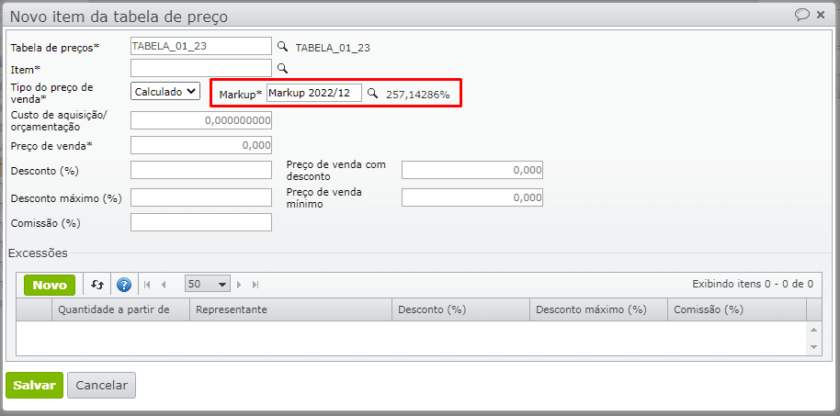Click the Markup search magnifier icon
This screenshot has height=416, width=840.
coord(372,94)
